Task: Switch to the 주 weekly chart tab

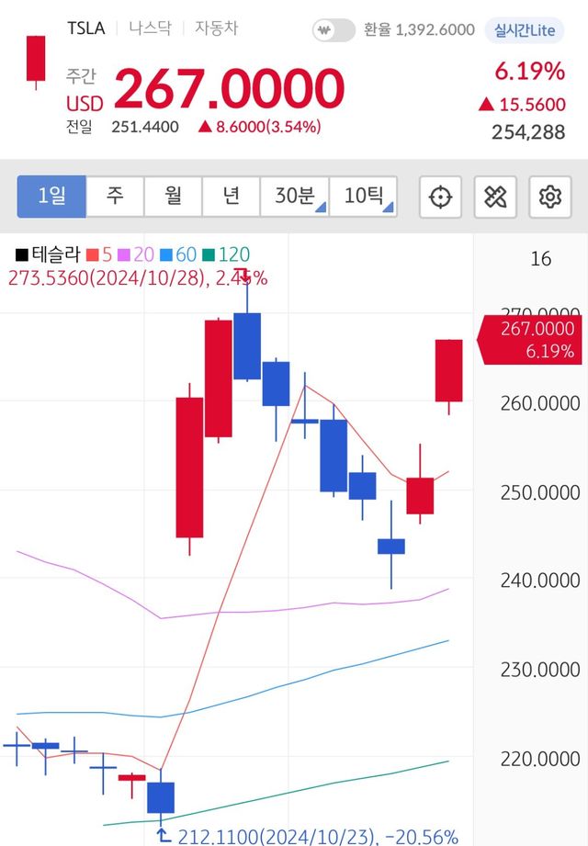Action: click(x=115, y=197)
